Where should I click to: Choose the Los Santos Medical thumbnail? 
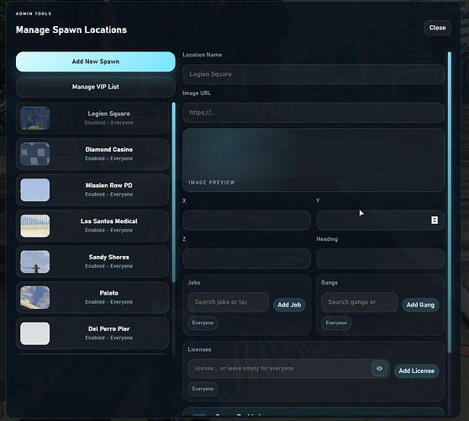[x=35, y=226]
